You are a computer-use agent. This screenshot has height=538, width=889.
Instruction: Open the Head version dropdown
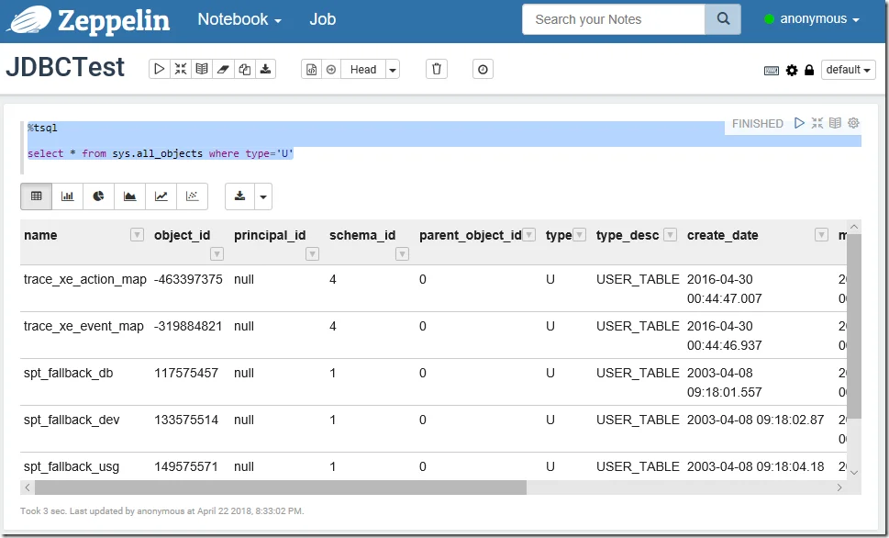pos(392,68)
